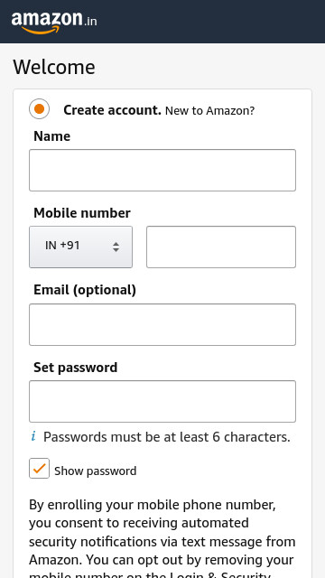Click the up-down arrows on country code selector

coord(116,247)
